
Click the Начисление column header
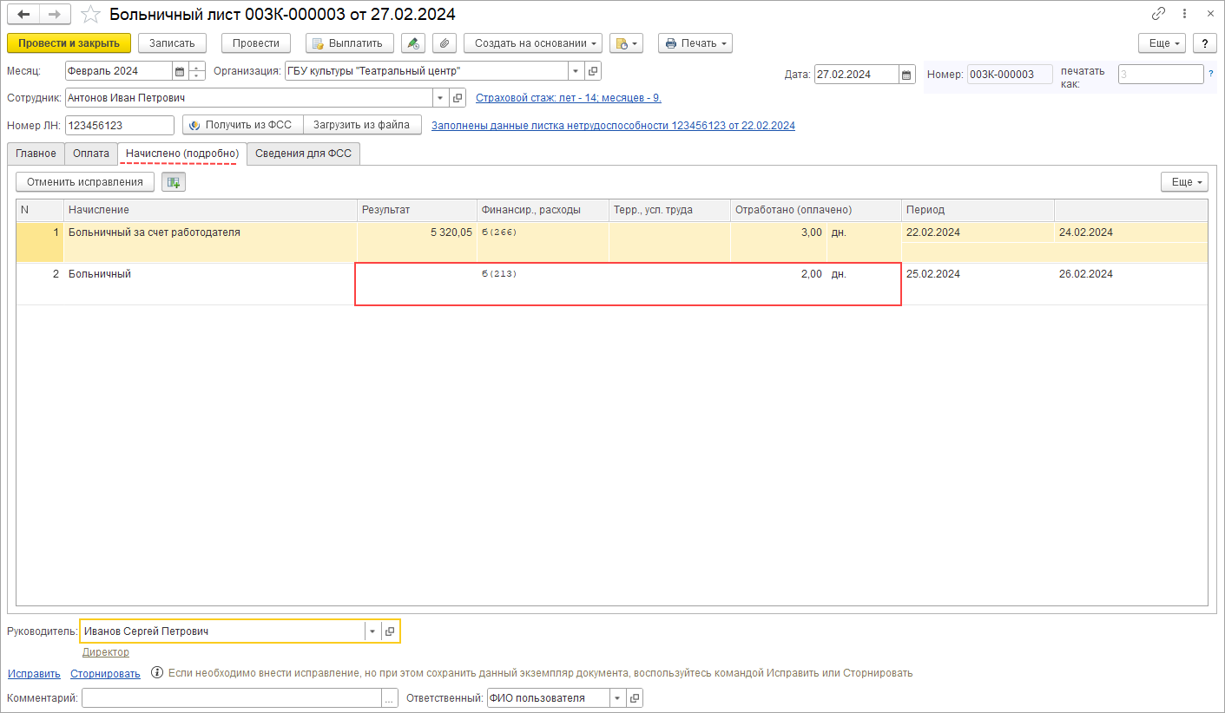[x=210, y=210]
